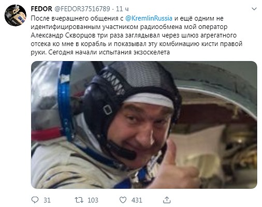262x207 pixels.
Task: Open the cosmonaut thumbs-up photo
Action: pos(144,125)
